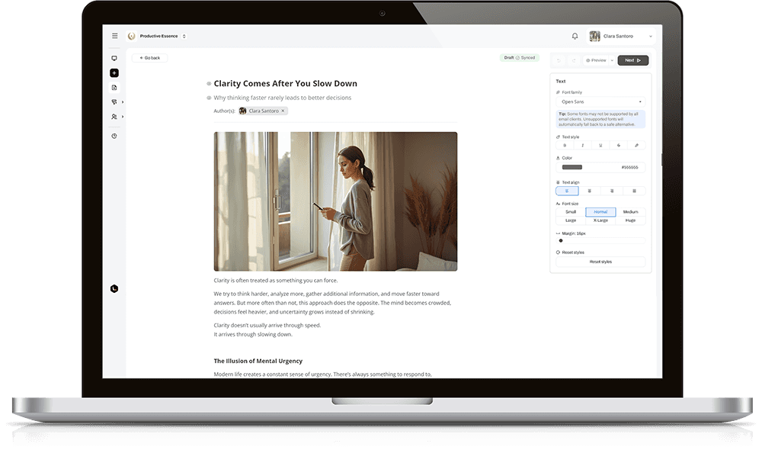This screenshot has height=450, width=762.
Task: Apply the highlighter text style
Action: tap(636, 146)
